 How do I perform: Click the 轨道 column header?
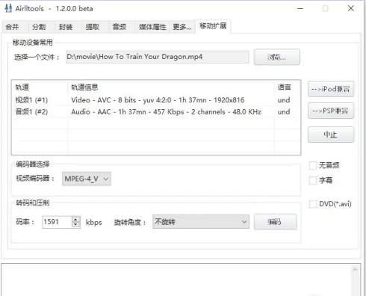coord(40,87)
